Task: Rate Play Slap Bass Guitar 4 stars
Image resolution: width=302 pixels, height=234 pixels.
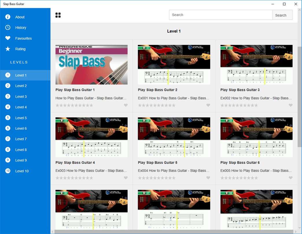Action: [x=74, y=178]
